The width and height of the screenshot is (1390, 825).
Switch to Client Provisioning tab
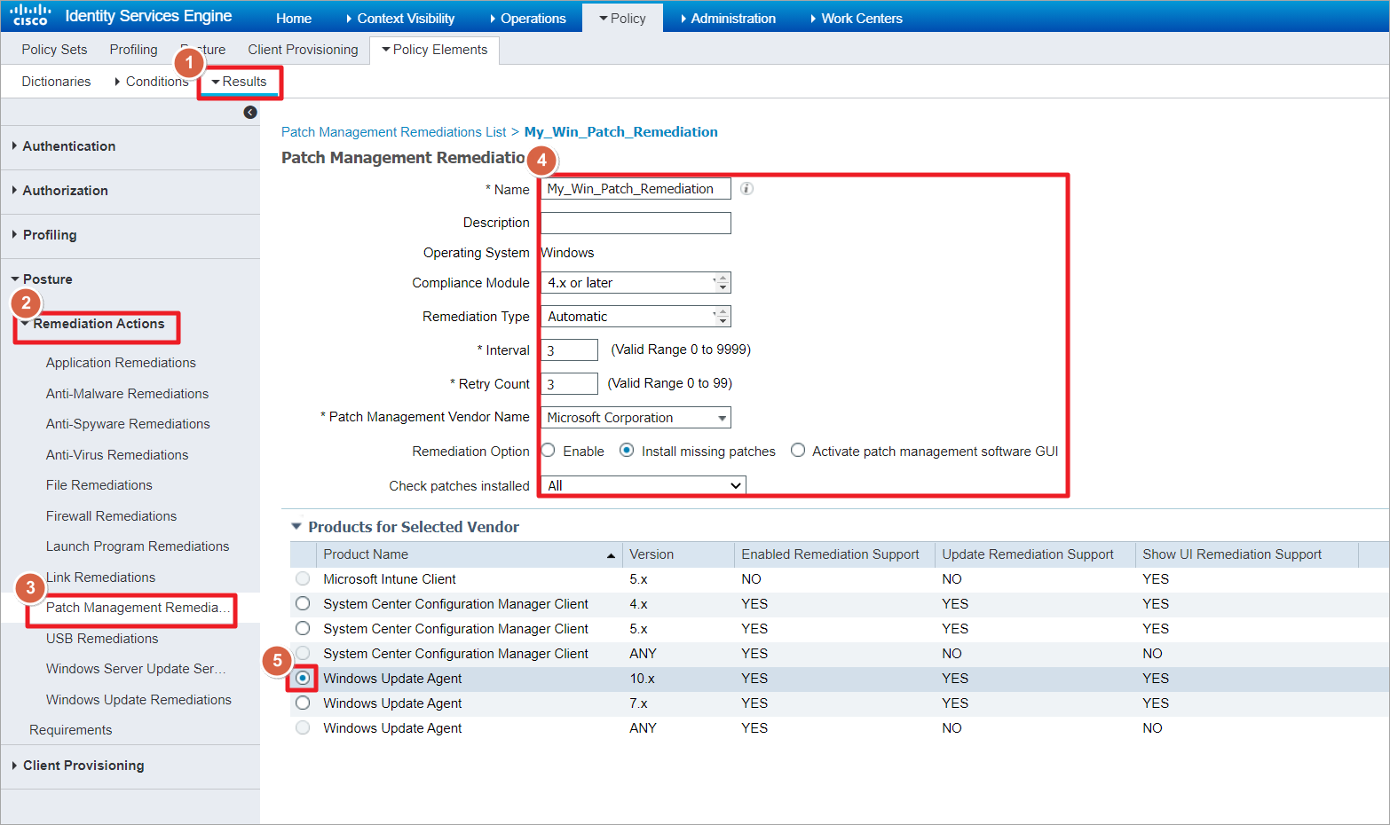303,50
